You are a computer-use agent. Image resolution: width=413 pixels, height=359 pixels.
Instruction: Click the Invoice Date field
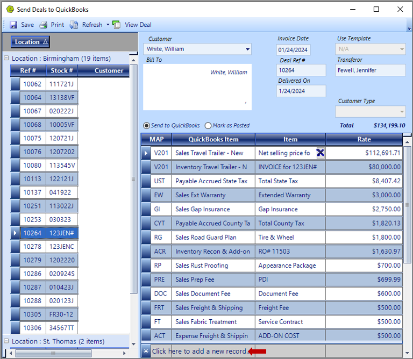[293, 50]
